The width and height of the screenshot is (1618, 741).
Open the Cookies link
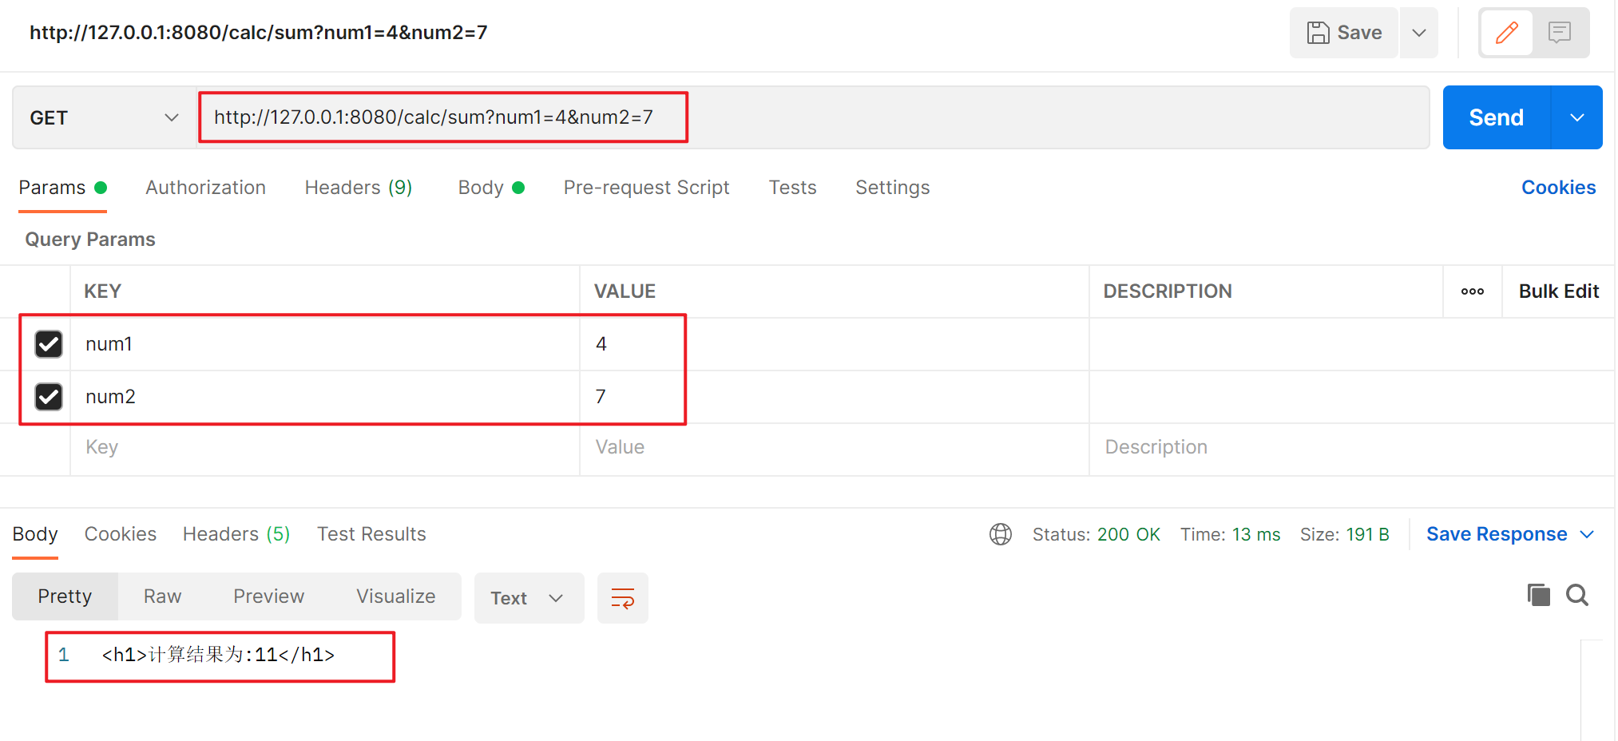pos(1558,188)
